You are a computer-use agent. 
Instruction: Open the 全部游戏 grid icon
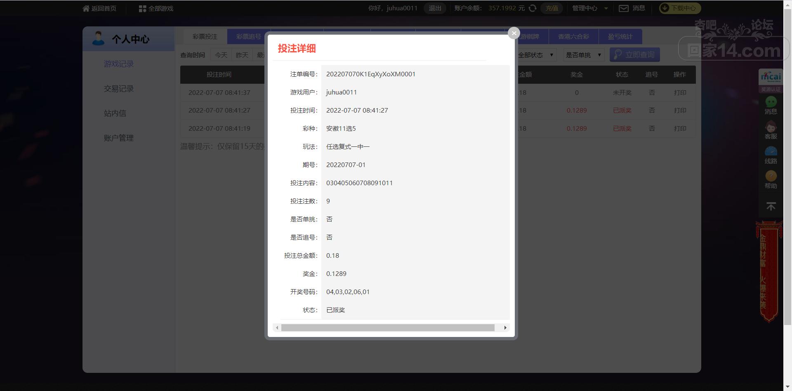(142, 9)
